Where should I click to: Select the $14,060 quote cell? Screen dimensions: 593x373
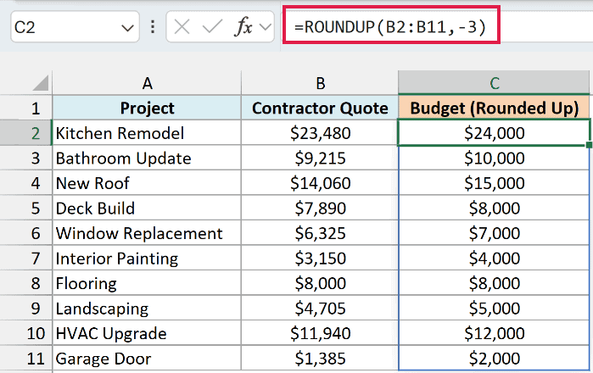320,183
